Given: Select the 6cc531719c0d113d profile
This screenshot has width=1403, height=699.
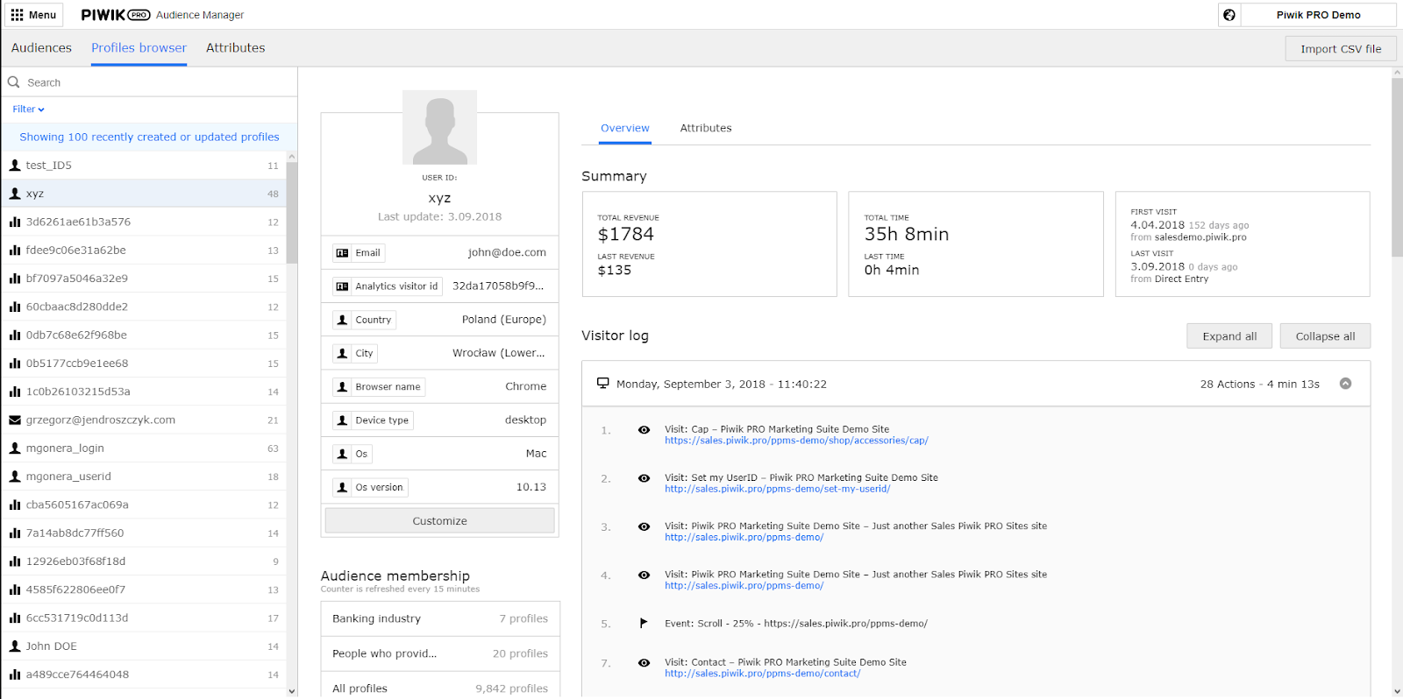Looking at the screenshot, I should click(x=144, y=618).
